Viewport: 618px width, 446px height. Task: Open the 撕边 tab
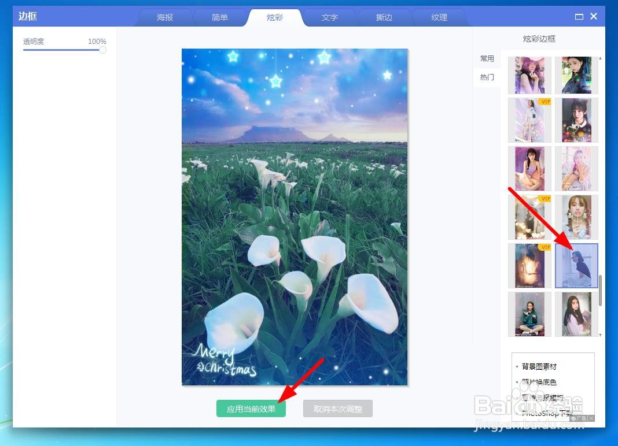click(x=384, y=17)
